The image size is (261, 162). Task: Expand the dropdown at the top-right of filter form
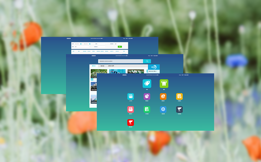pos(119,43)
